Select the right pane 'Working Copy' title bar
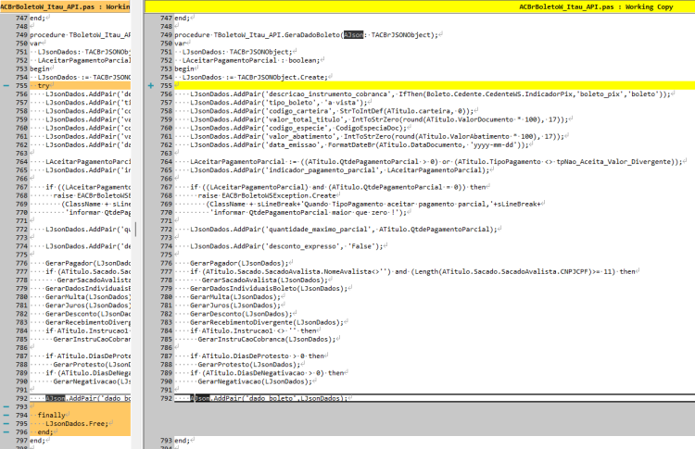The height and width of the screenshot is (449, 695). click(x=420, y=6)
